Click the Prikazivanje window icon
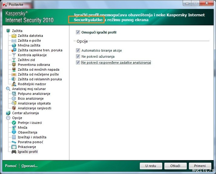This screenshot has width=216, height=174. (14, 147)
